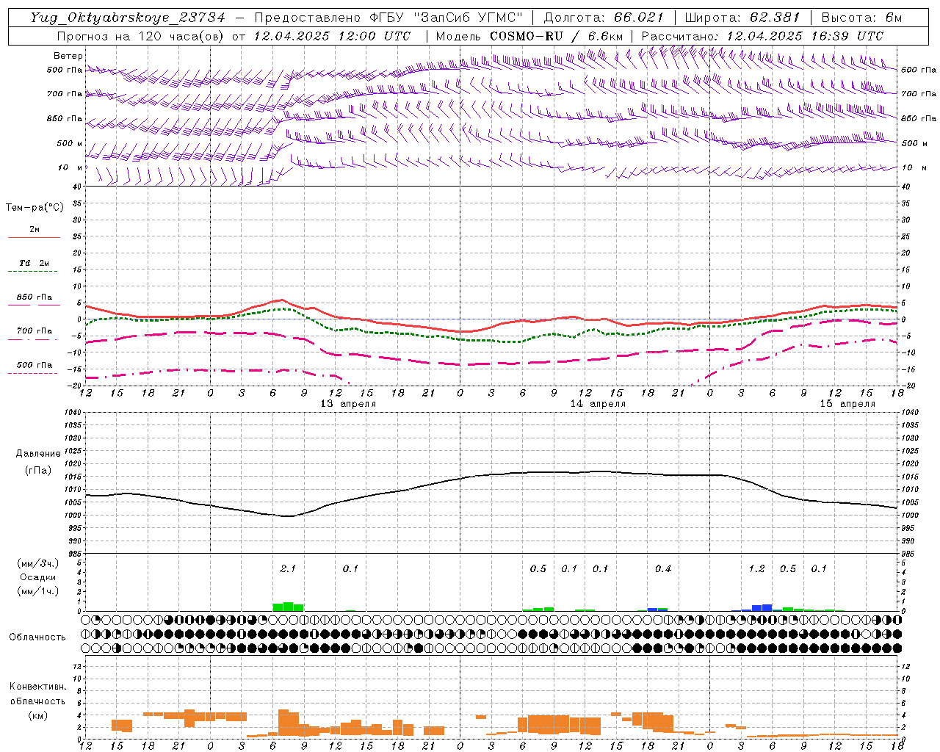The height and width of the screenshot is (752, 940).
Task: Select the text Предоставлено ФГБУ "ЗапСиб УГМС"
Action: (x=388, y=18)
